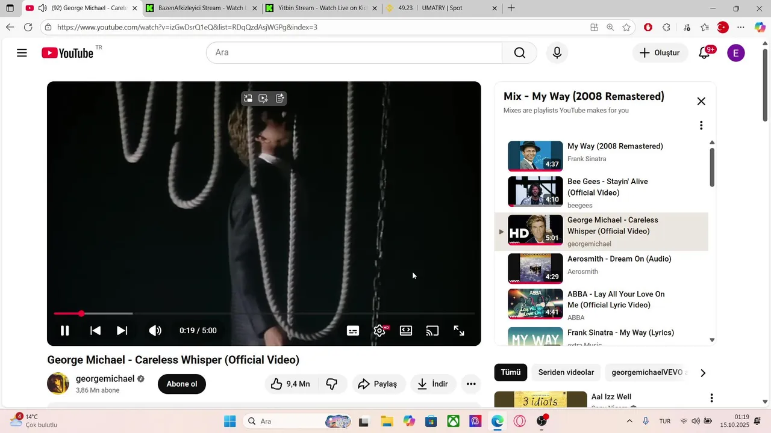
Task: Play My Way (2008 Remastered) from playlist
Action: [x=601, y=156]
